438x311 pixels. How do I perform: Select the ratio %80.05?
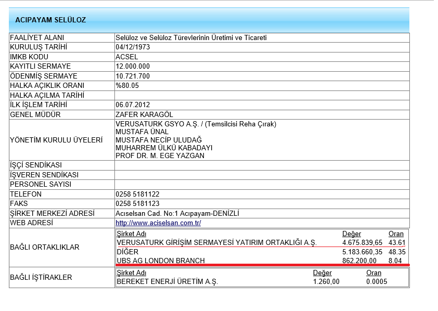pos(127,86)
